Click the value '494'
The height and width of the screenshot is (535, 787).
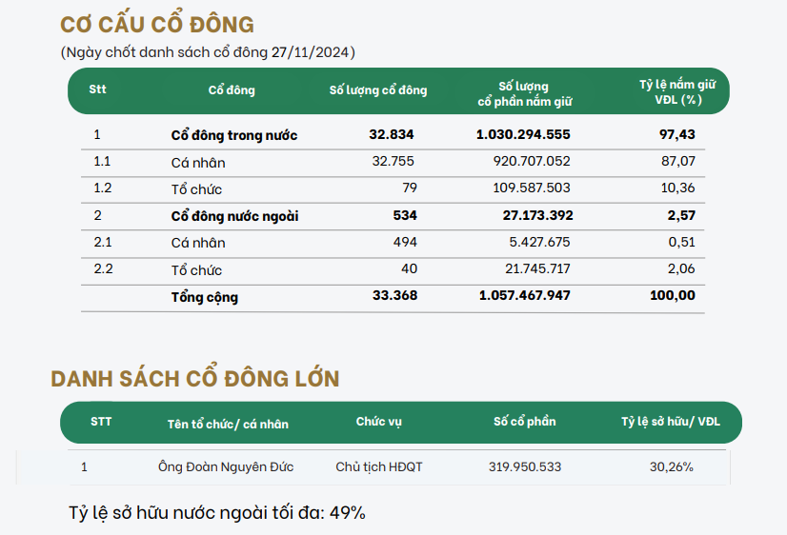(x=405, y=242)
